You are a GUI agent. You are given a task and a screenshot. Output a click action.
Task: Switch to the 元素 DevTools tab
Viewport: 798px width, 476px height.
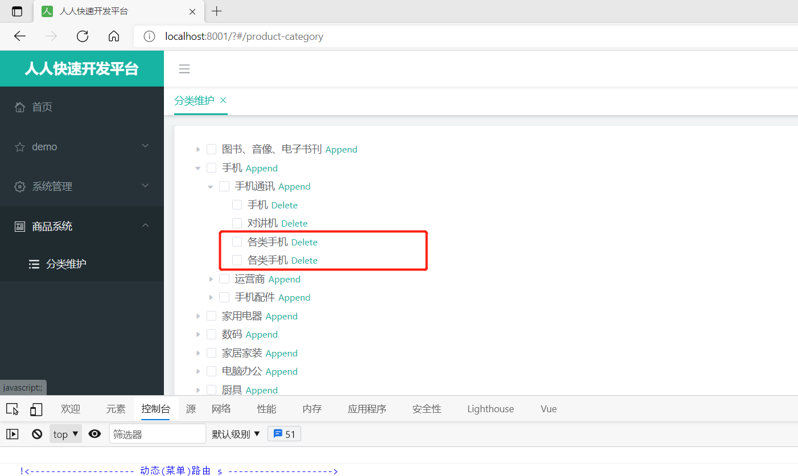click(x=116, y=409)
